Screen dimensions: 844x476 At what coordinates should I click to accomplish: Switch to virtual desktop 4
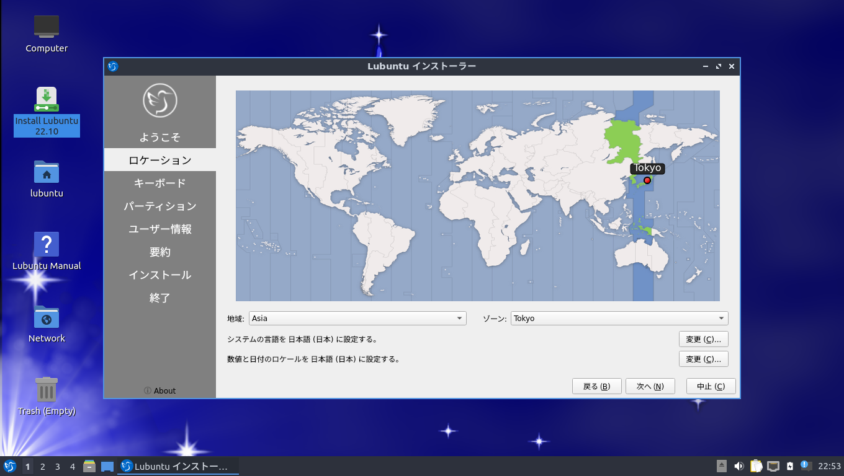click(x=73, y=467)
